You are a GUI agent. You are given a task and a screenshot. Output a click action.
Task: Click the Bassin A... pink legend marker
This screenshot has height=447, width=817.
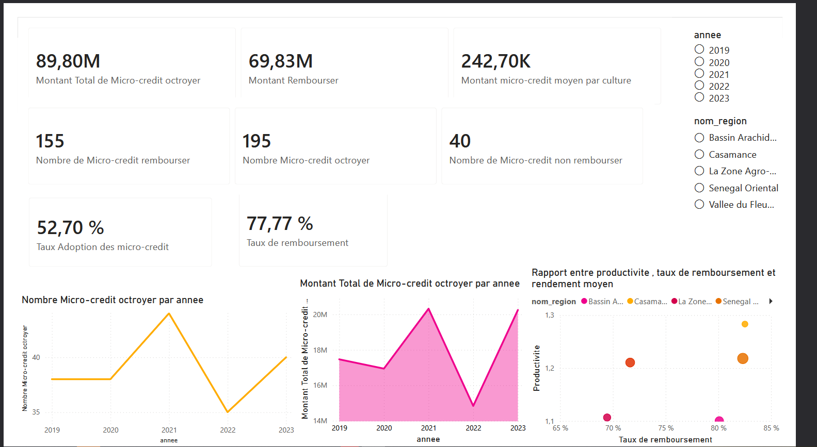click(x=584, y=301)
